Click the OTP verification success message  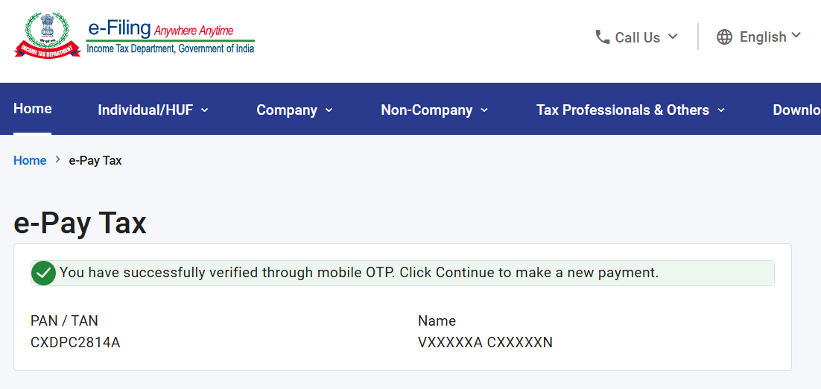pos(358,273)
